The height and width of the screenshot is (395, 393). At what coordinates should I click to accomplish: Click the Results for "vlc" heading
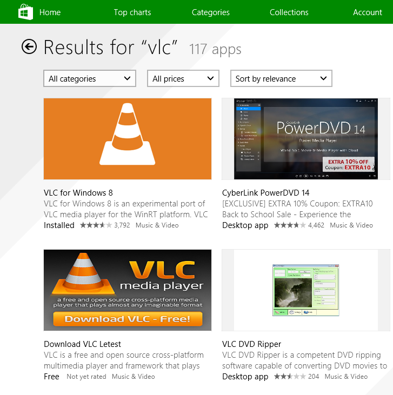pos(111,47)
